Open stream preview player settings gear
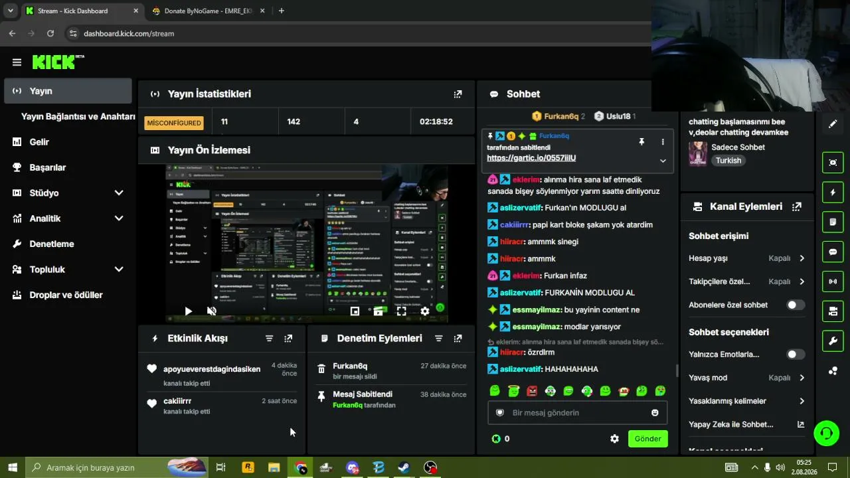The image size is (850, 478). (425, 311)
